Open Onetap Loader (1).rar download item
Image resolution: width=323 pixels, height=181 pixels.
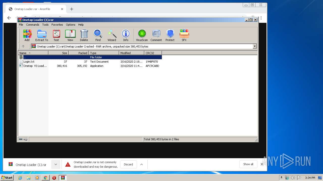(x=28, y=165)
